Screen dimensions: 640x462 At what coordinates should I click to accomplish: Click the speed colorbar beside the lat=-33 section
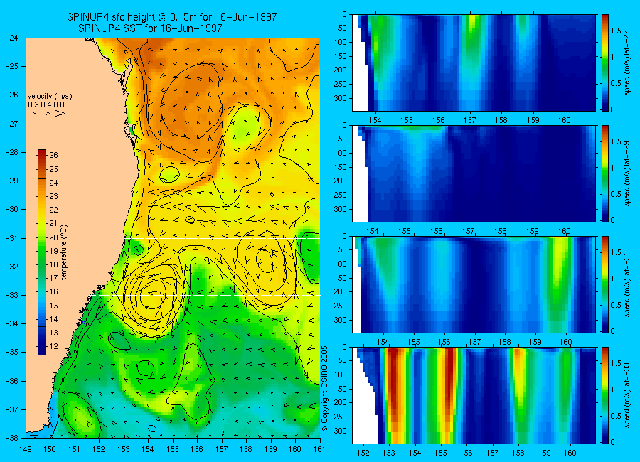pos(604,395)
